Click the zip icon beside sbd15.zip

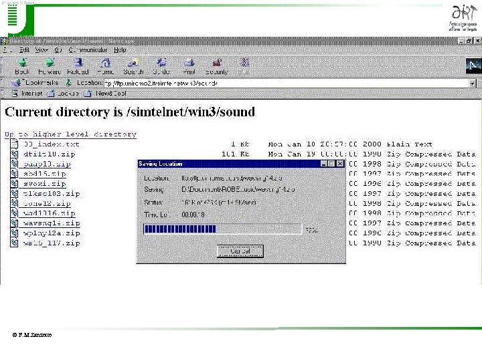14,173
